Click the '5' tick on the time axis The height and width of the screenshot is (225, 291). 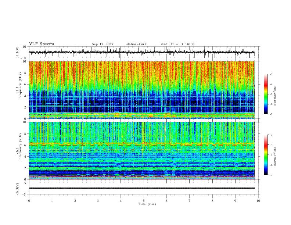(144, 201)
